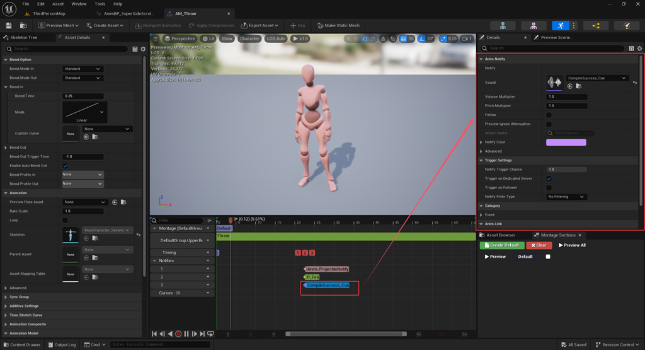Reset Sound property to default arrow
The width and height of the screenshot is (645, 350).
(635, 83)
